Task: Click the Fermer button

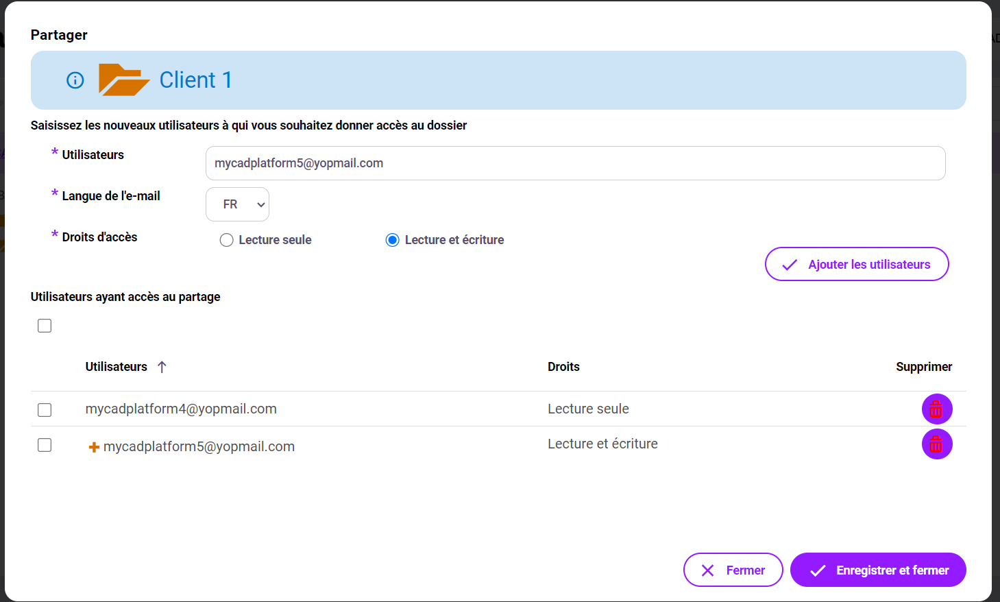Action: [x=733, y=570]
